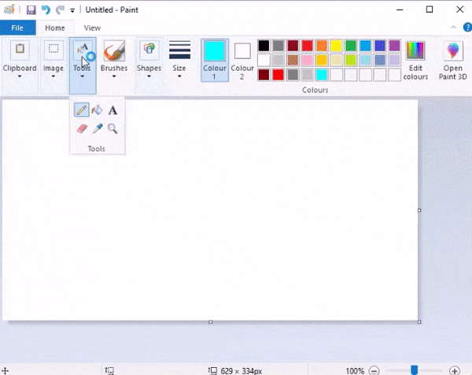Image resolution: width=472 pixels, height=375 pixels.
Task: Click the bottom-right corner canvas resize handle
Action: tap(419, 322)
